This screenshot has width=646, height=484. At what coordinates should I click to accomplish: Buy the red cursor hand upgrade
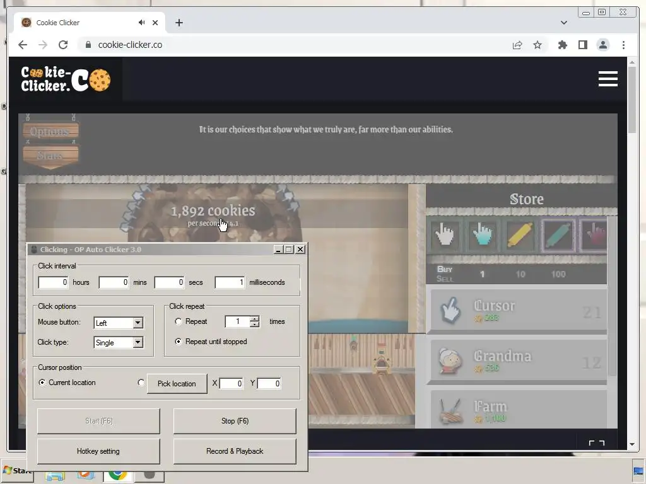pos(593,235)
